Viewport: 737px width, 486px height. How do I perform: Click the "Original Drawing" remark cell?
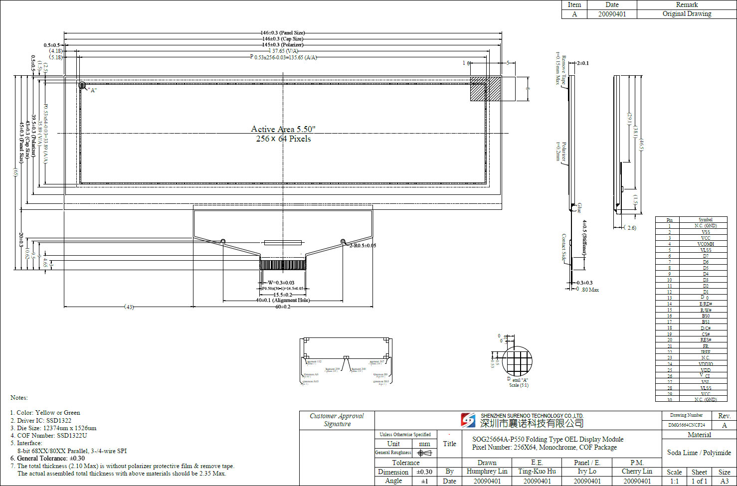tap(687, 14)
